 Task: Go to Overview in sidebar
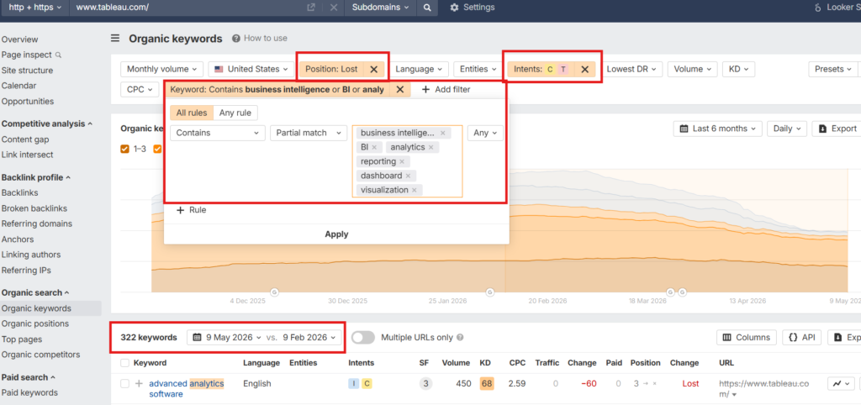pyautogui.click(x=20, y=39)
